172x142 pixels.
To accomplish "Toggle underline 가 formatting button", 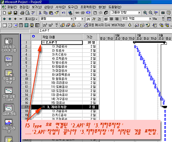I will [x=99, y=19].
